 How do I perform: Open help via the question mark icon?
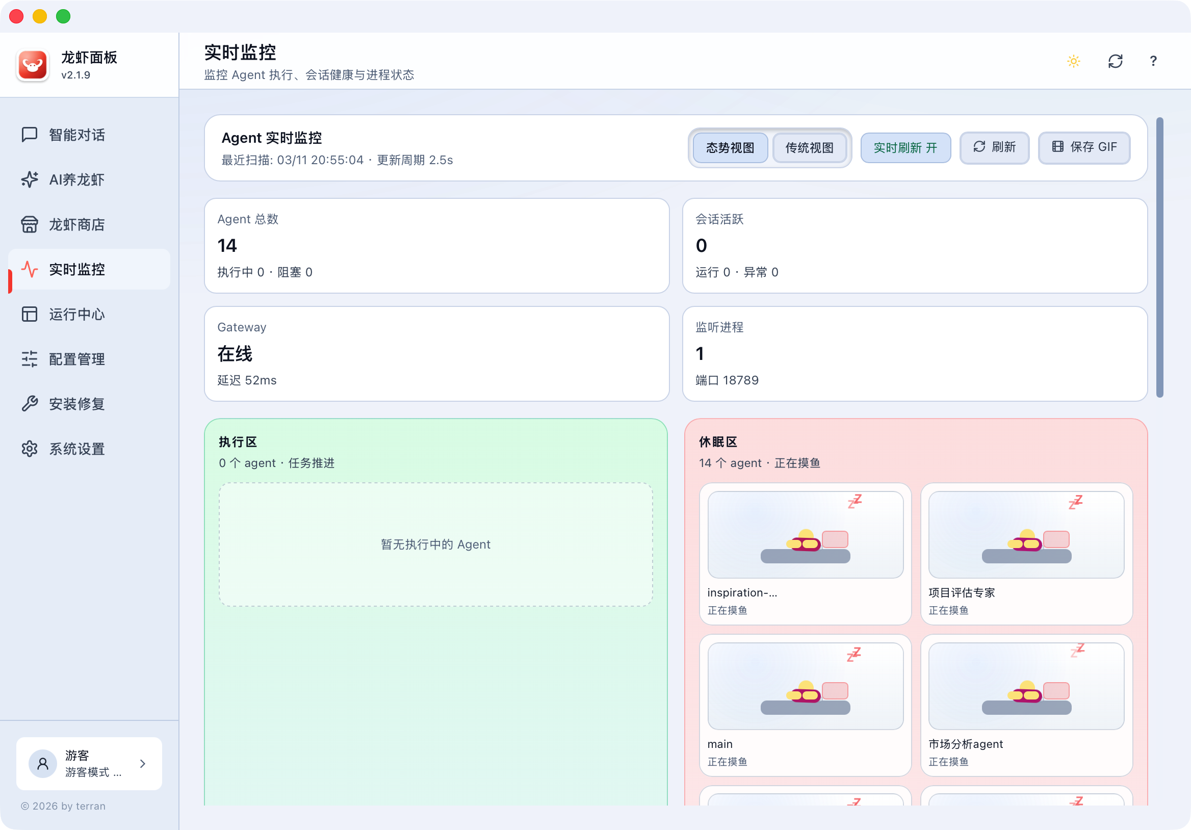coord(1153,61)
